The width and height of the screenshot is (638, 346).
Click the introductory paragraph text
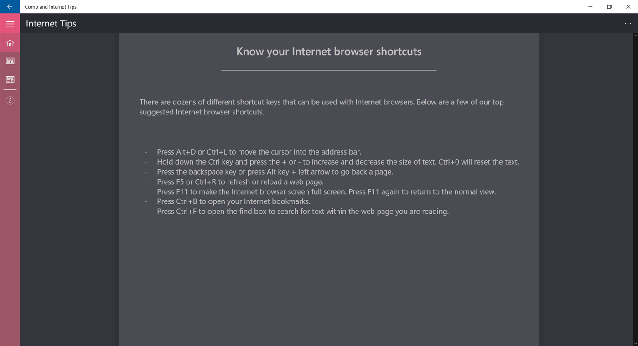click(321, 107)
